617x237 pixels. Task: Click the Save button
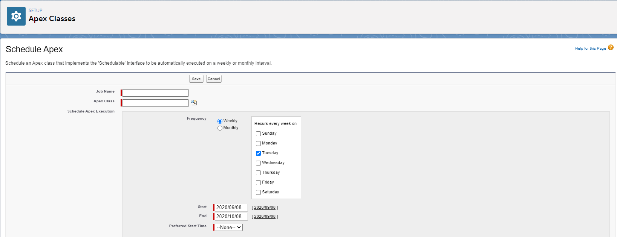tap(196, 79)
